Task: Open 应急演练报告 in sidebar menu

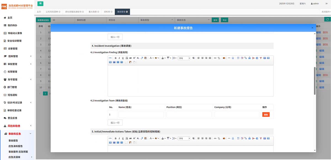Action: [15, 146]
